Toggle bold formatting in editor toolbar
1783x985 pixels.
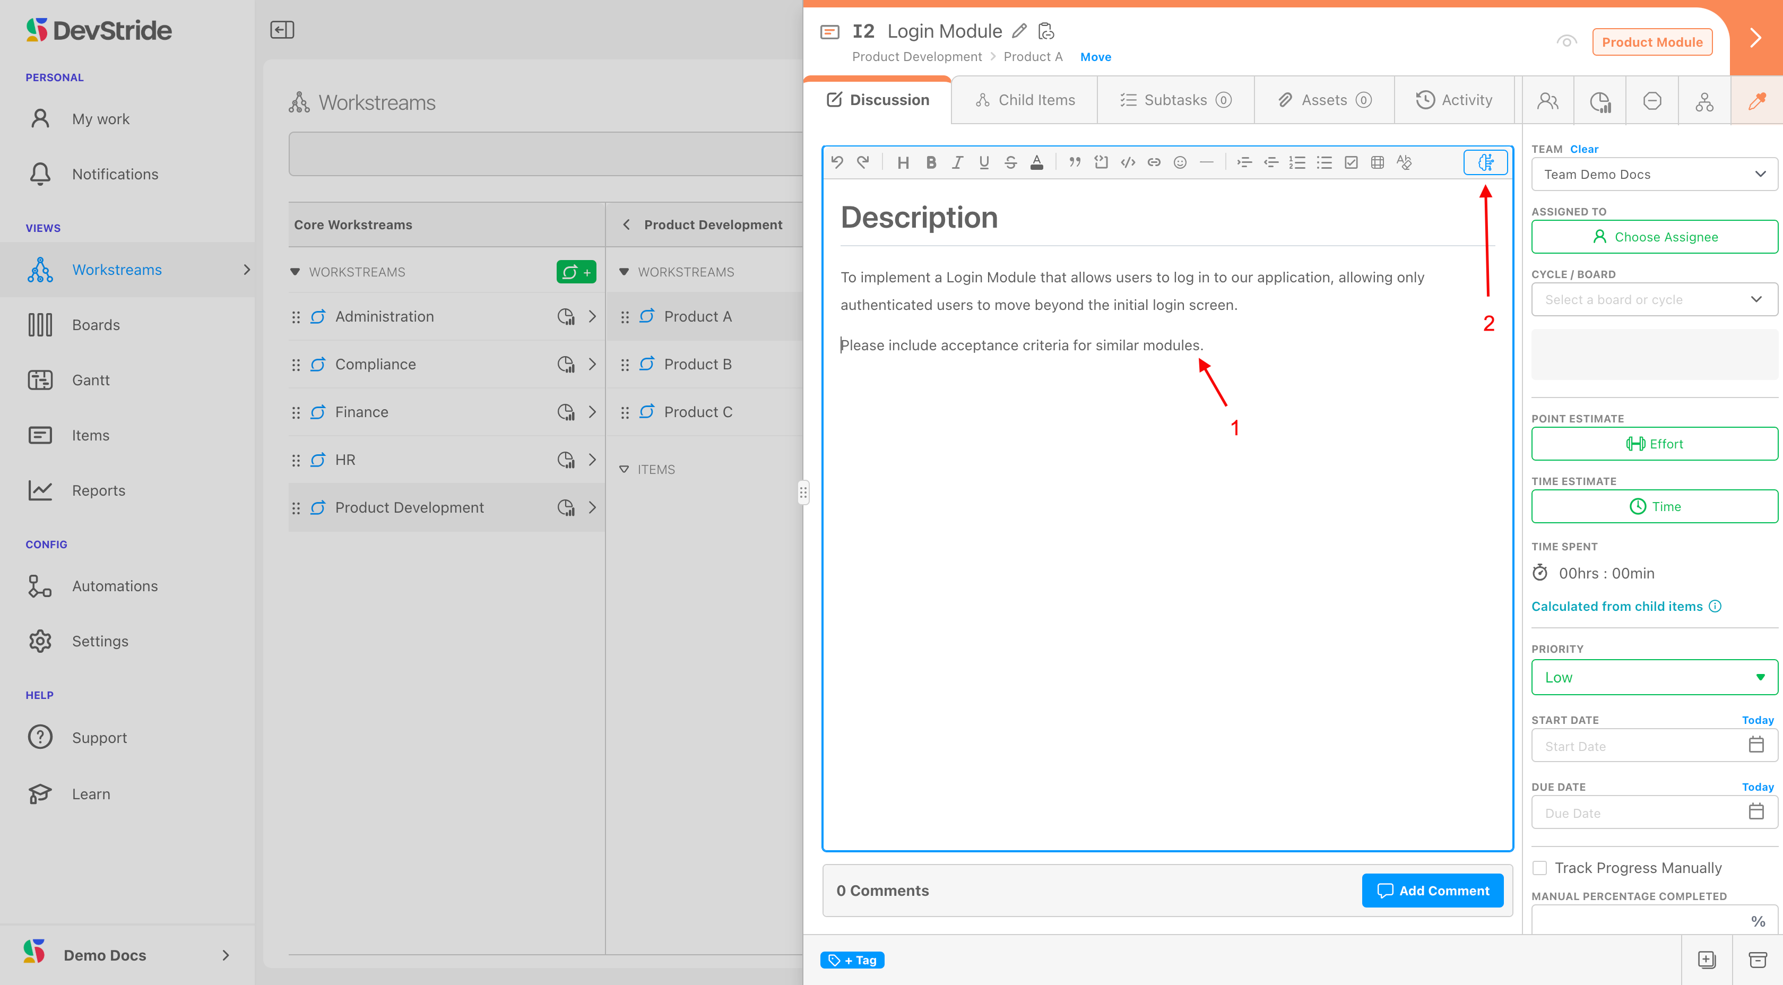(x=931, y=163)
